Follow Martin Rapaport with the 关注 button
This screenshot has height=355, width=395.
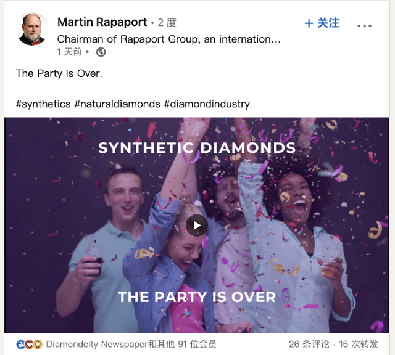click(x=322, y=23)
